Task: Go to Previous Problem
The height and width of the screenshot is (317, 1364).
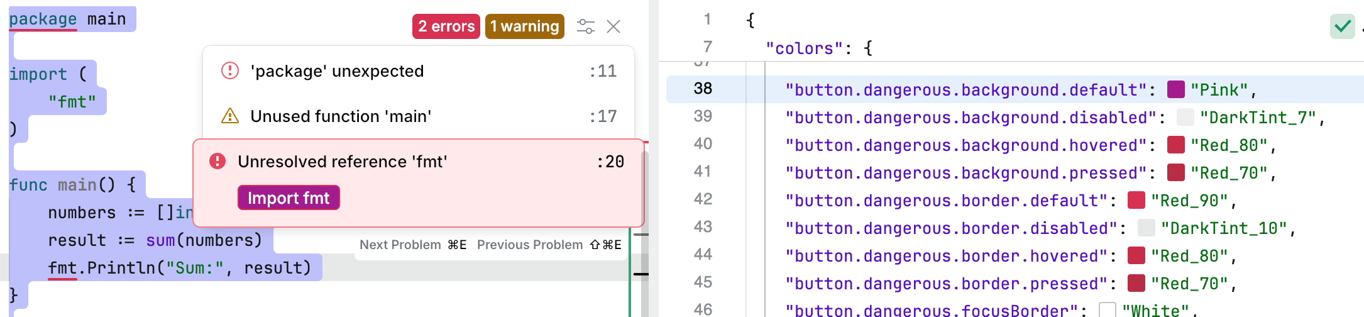Action: (x=549, y=245)
